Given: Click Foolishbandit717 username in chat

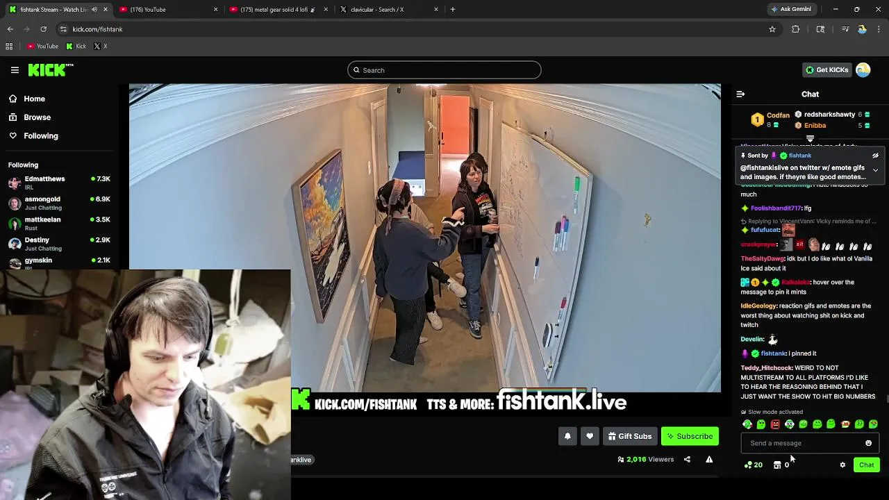Looking at the screenshot, I should click(776, 208).
